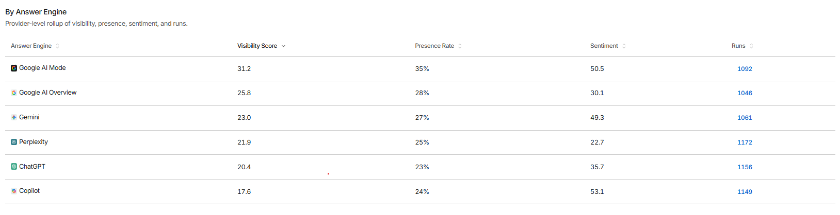This screenshot has width=840, height=215.
Task: Select the Google AI Overview row name
Action: coord(47,93)
